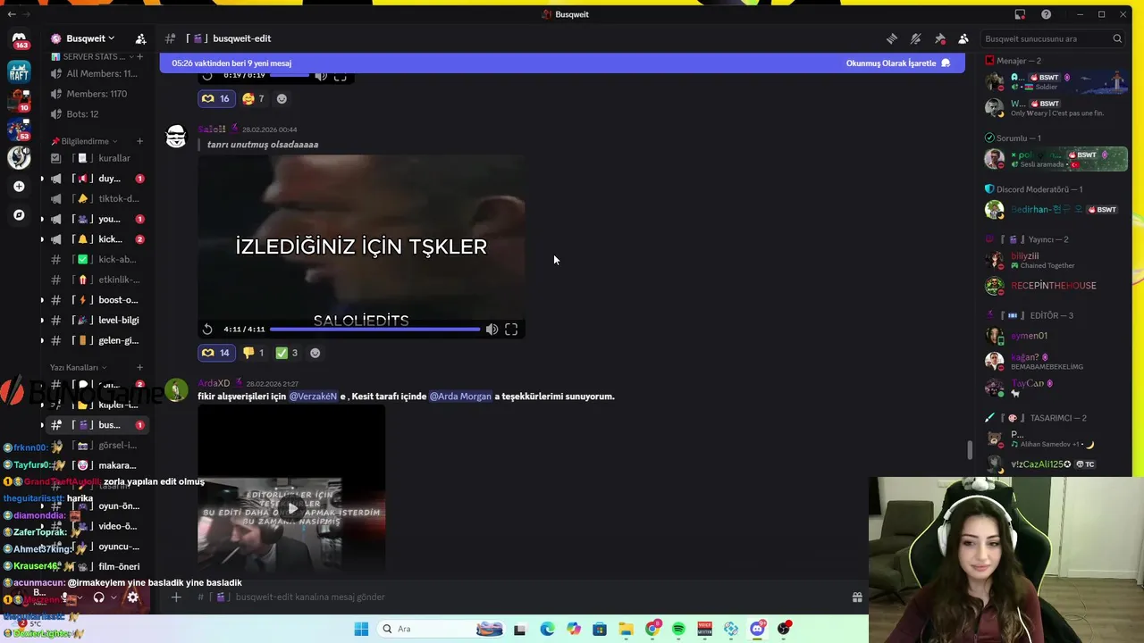Add reaction to Salo message

point(315,353)
